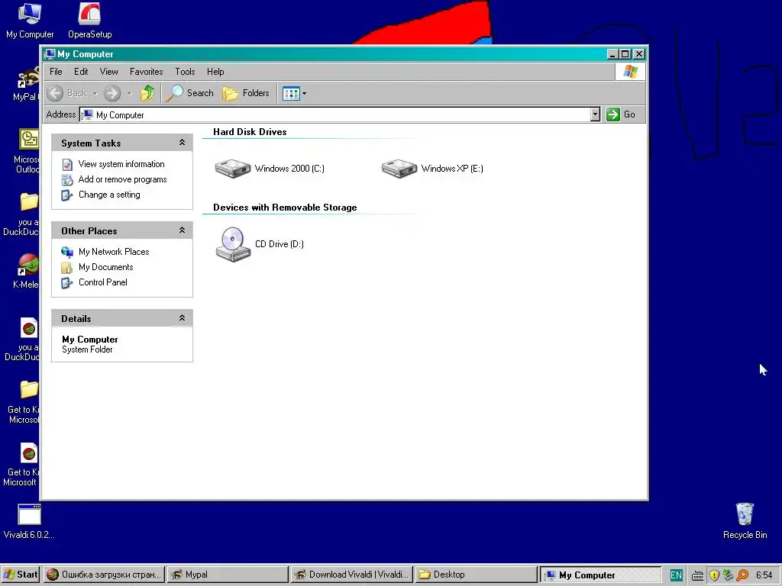Screen dimensions: 782x586
Task: Click the Windows flag logo in toolbar
Action: click(x=630, y=72)
